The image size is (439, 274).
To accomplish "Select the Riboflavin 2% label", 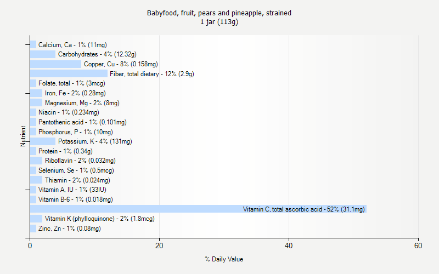I will tap(80, 161).
